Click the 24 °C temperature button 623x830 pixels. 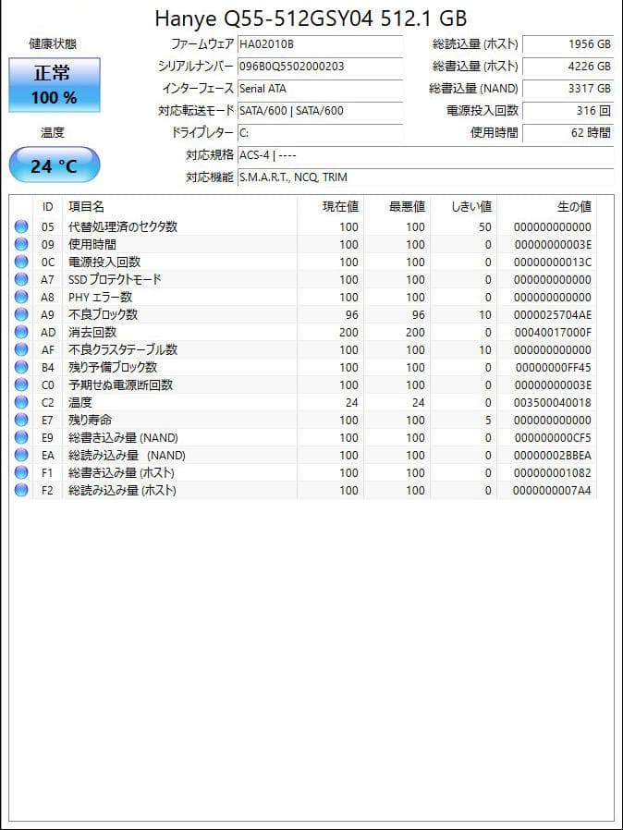coord(55,165)
